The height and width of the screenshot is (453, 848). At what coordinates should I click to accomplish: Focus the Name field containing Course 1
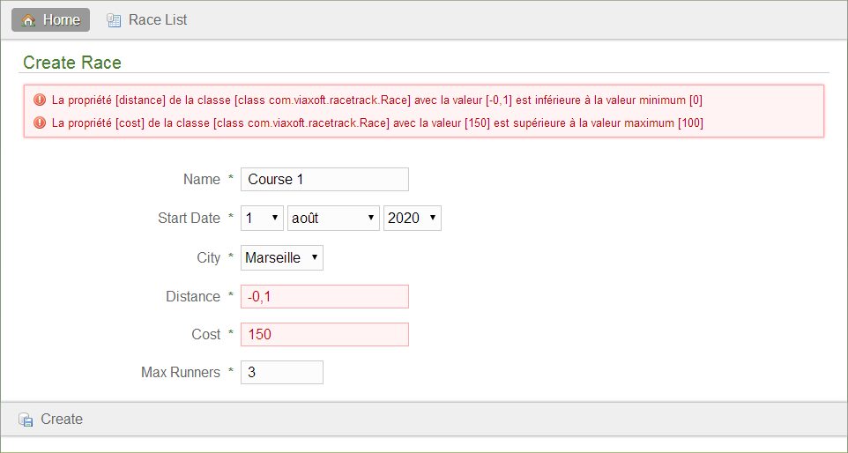click(324, 180)
